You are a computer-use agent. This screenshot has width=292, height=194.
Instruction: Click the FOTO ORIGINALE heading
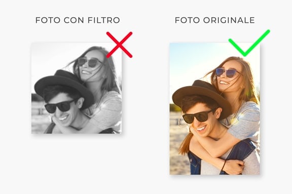[x=215, y=20]
